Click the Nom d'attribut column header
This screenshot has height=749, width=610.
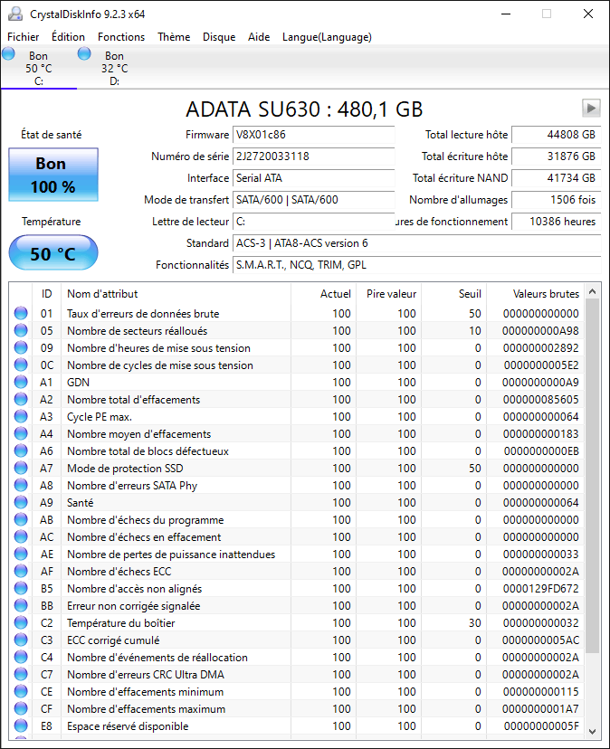pyautogui.click(x=176, y=294)
